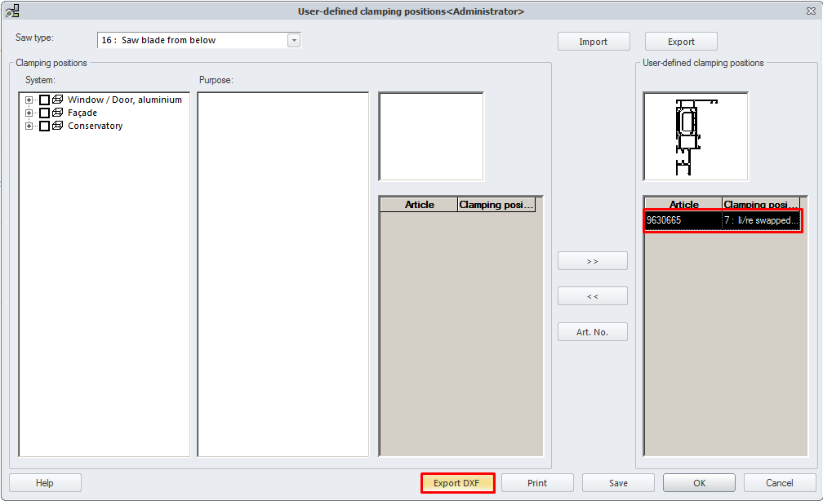Click the profile preview thumbnail
The width and height of the screenshot is (823, 501).
click(696, 136)
